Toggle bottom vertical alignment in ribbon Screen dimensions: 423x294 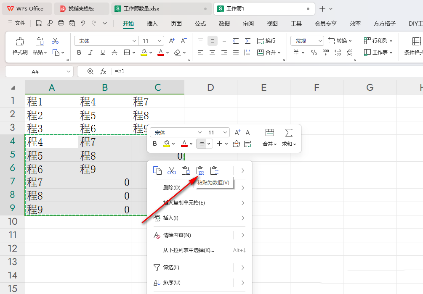[x=224, y=41]
